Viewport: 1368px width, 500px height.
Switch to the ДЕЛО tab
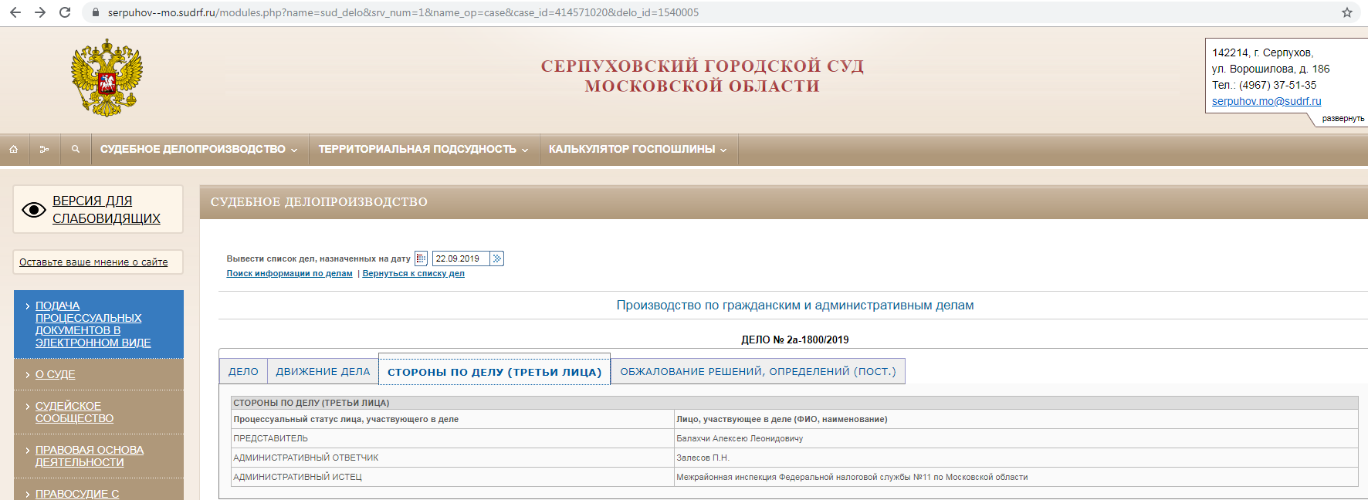[243, 371]
